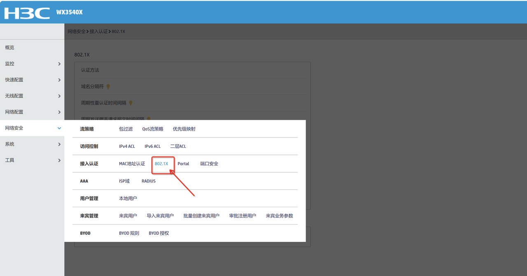Open the 优先级映射 page
This screenshot has height=276, width=527.
click(x=184, y=129)
